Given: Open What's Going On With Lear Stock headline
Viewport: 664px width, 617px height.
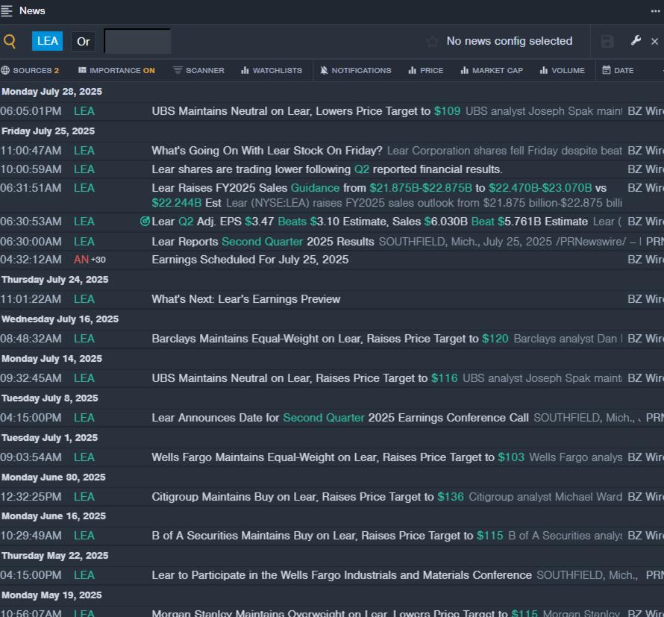Looking at the screenshot, I should (x=267, y=151).
